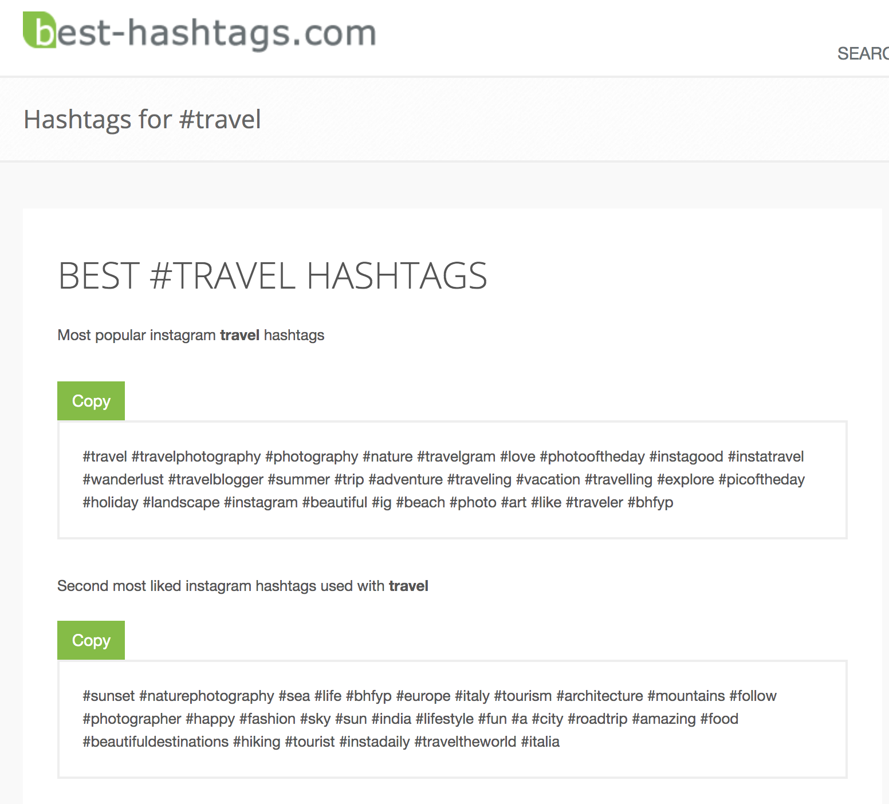Click #food in the second hashtag box
This screenshot has width=889, height=804.
pyautogui.click(x=719, y=719)
